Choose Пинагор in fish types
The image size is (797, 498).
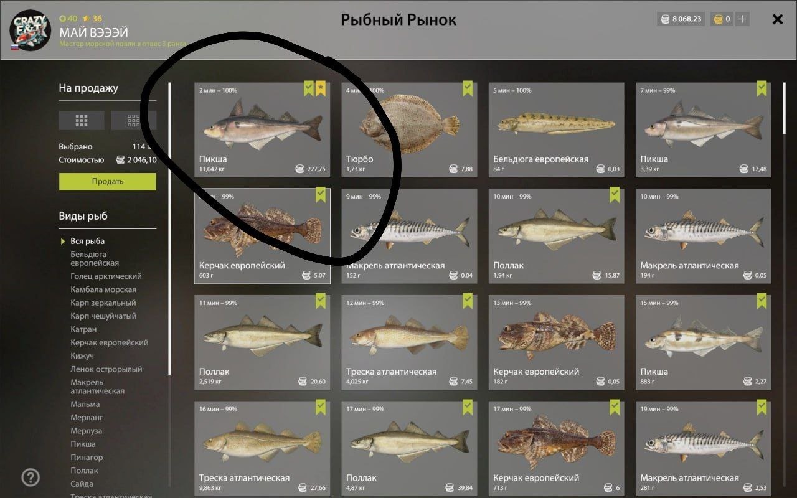coord(87,457)
